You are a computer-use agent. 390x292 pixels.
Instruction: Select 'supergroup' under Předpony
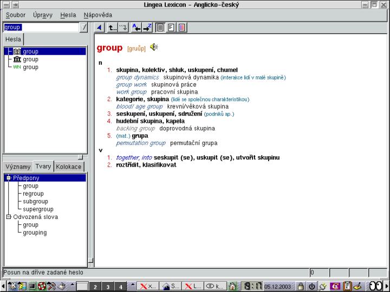point(38,209)
